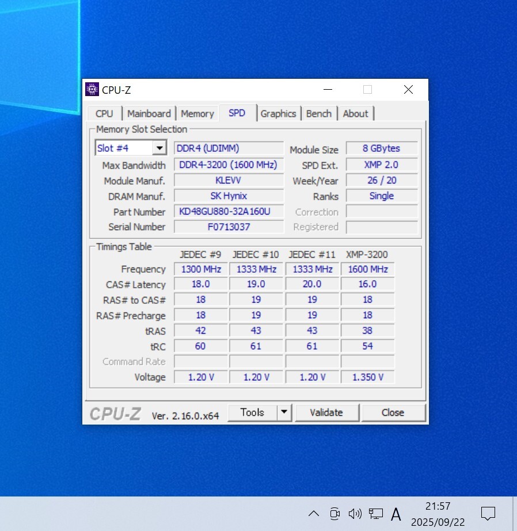Click the Close button at bottom
This screenshot has width=517, height=531.
point(393,412)
